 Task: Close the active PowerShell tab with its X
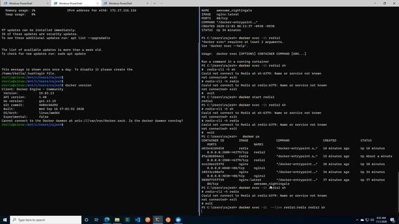point(97,4)
